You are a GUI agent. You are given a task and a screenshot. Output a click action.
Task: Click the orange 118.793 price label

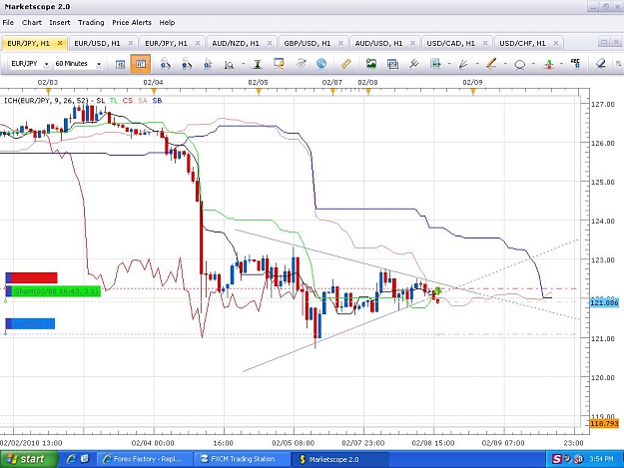click(x=604, y=423)
